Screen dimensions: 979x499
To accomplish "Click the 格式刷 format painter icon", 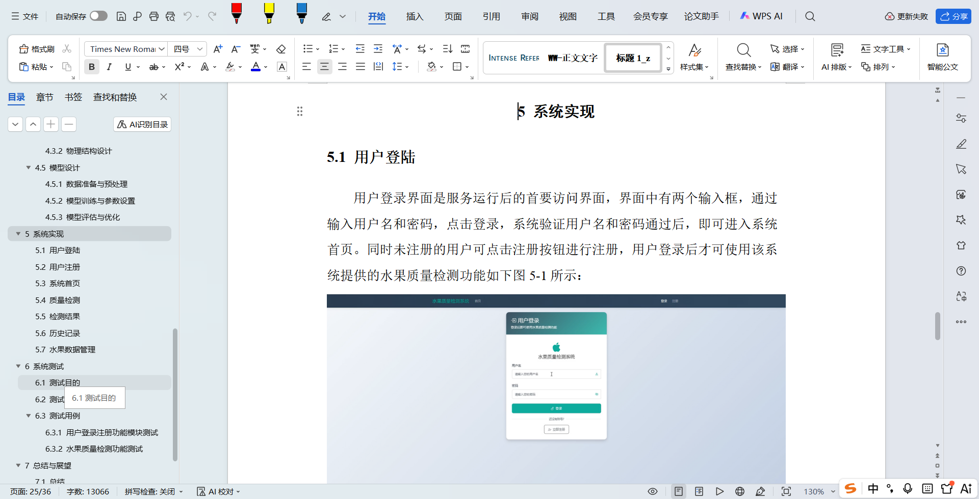I will click(37, 49).
